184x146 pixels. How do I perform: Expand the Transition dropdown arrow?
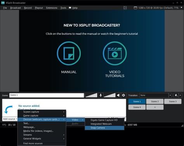pyautogui.click(x=170, y=95)
